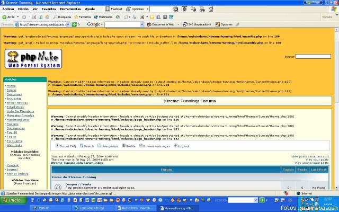Click the Ir go button
339x212 pixels.
[76, 24]
